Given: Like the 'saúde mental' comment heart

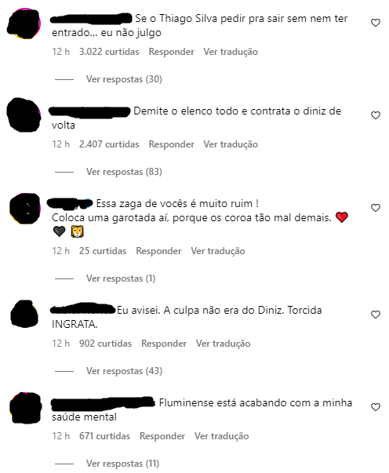Looking at the screenshot, I should pyautogui.click(x=376, y=408).
